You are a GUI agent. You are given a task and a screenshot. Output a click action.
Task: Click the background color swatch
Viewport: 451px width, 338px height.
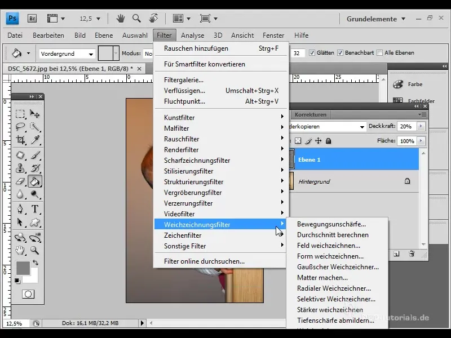33,278
